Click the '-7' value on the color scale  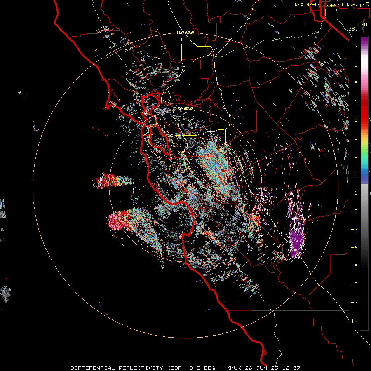tap(354, 303)
